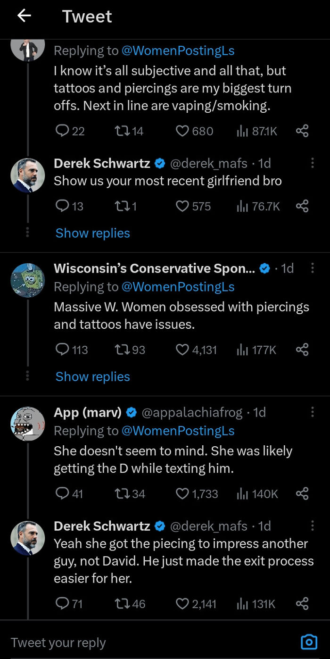Screen dimensions: 330x659
Task: Open the share icon on App (marv)'s reply
Action: coord(302,493)
